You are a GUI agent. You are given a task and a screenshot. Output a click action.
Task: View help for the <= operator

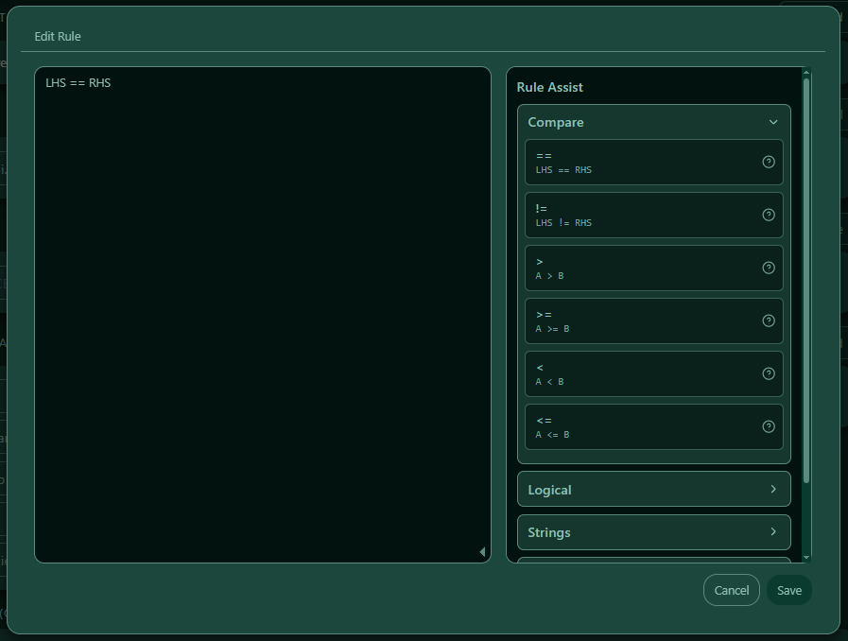(768, 426)
